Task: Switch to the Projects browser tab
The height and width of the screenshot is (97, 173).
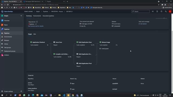Action: click(x=55, y=2)
